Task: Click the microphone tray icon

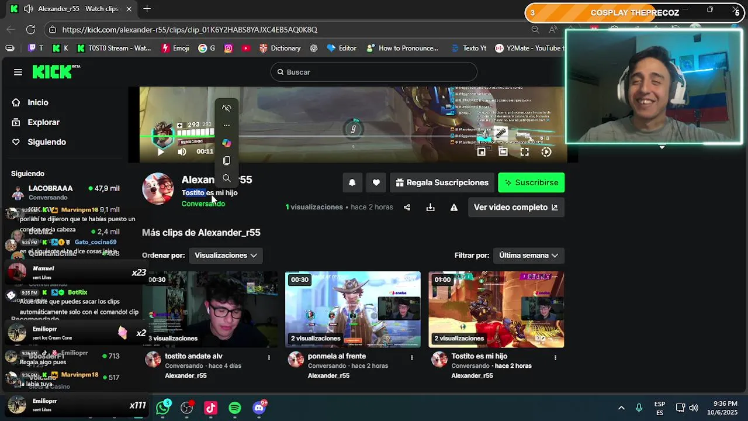Action: tap(639, 408)
